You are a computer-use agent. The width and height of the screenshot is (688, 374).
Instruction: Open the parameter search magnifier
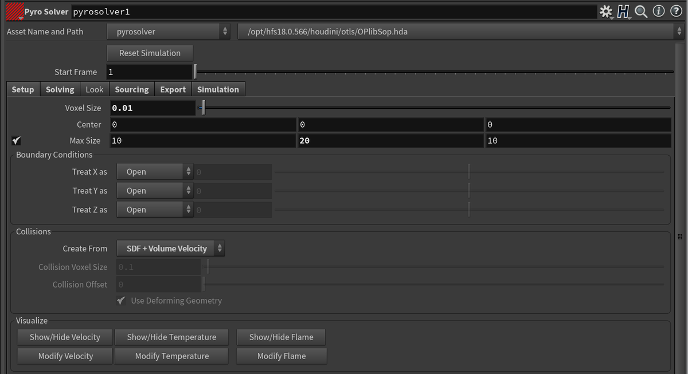(x=641, y=11)
